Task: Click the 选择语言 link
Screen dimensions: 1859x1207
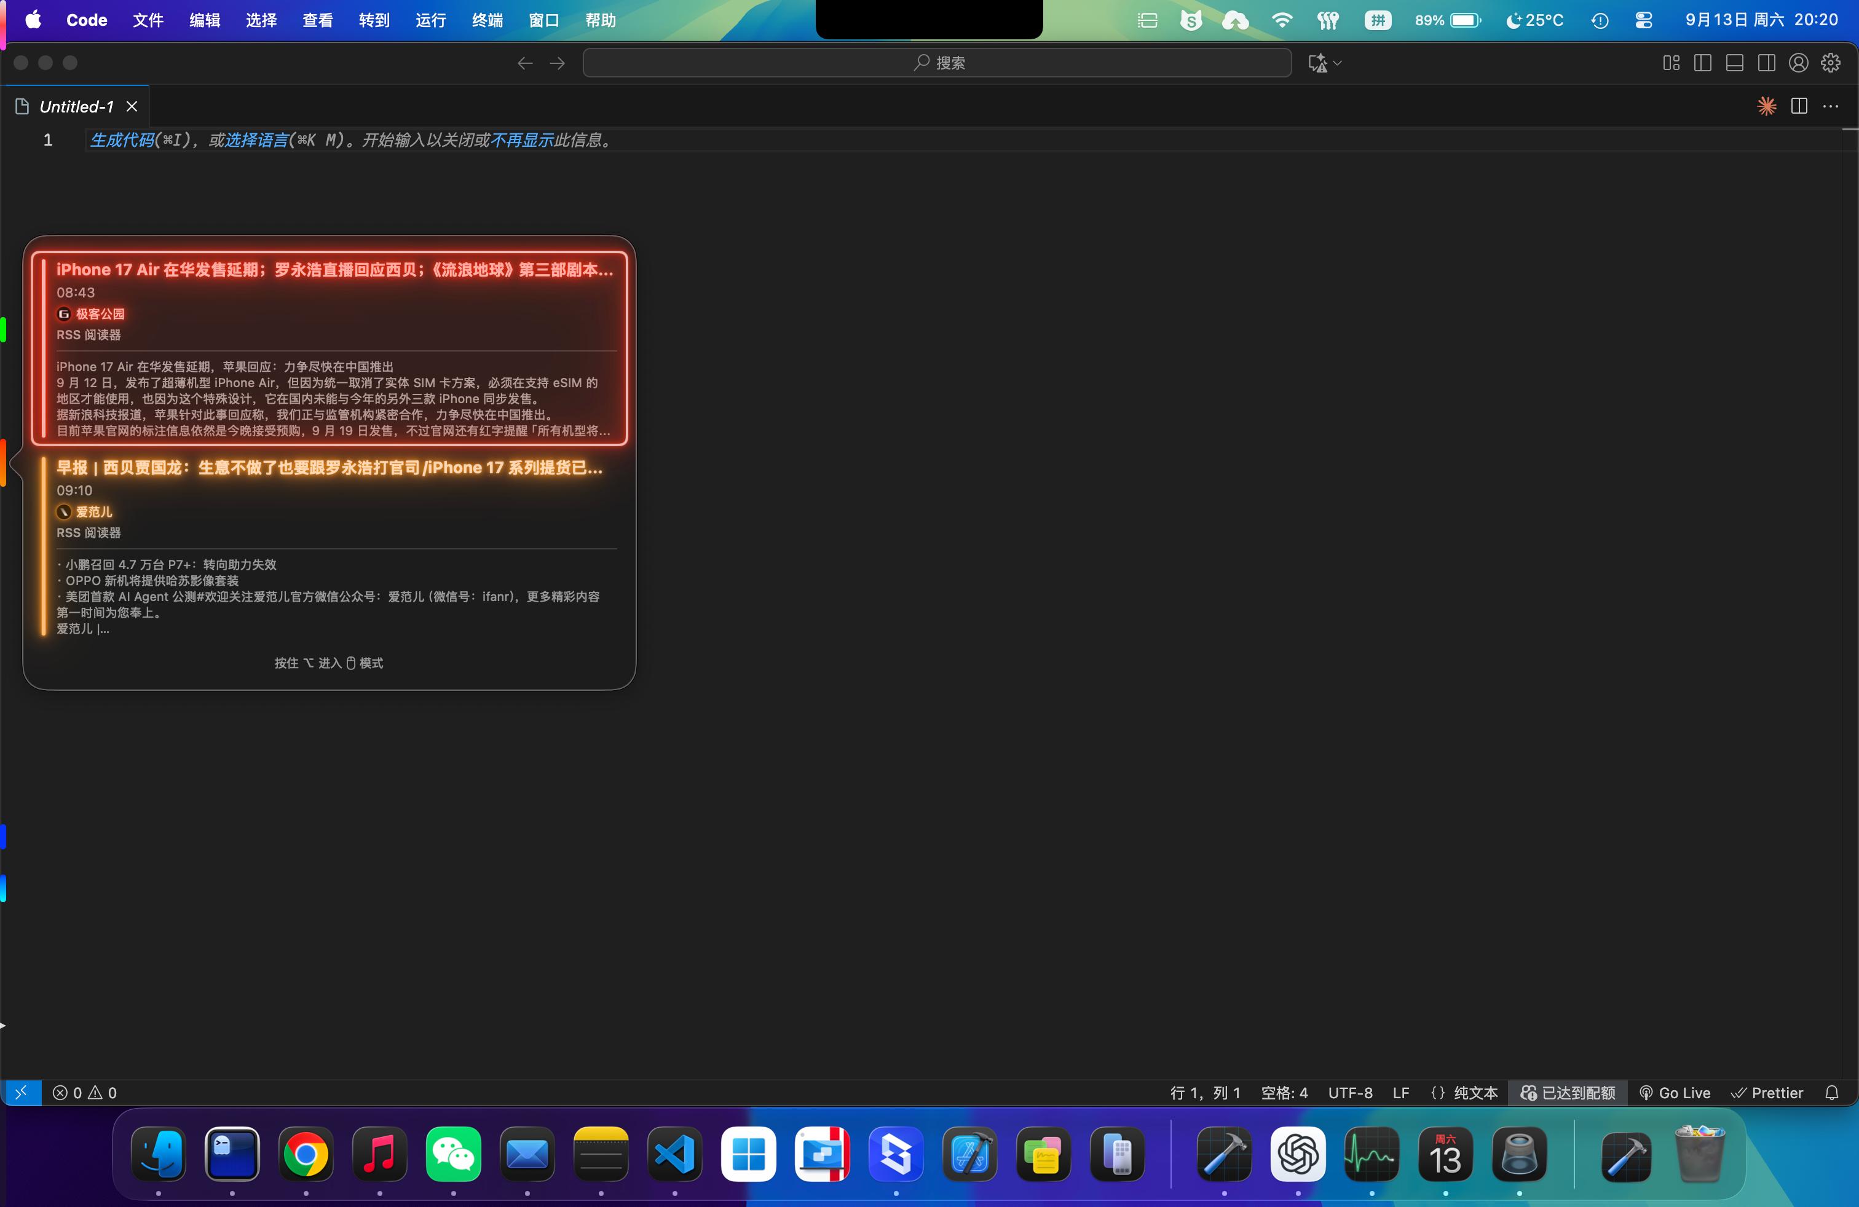Action: [x=256, y=140]
